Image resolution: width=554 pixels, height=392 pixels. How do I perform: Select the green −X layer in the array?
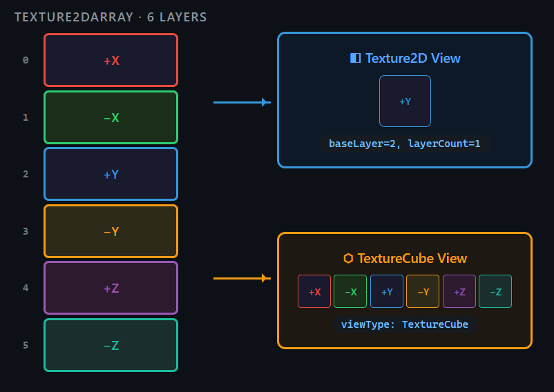(x=111, y=117)
